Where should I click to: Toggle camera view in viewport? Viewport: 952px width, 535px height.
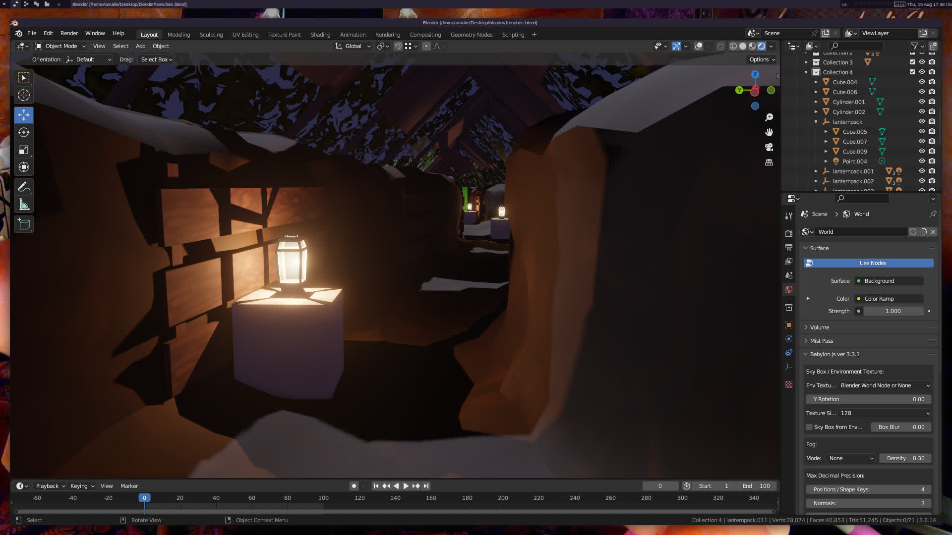click(x=769, y=147)
